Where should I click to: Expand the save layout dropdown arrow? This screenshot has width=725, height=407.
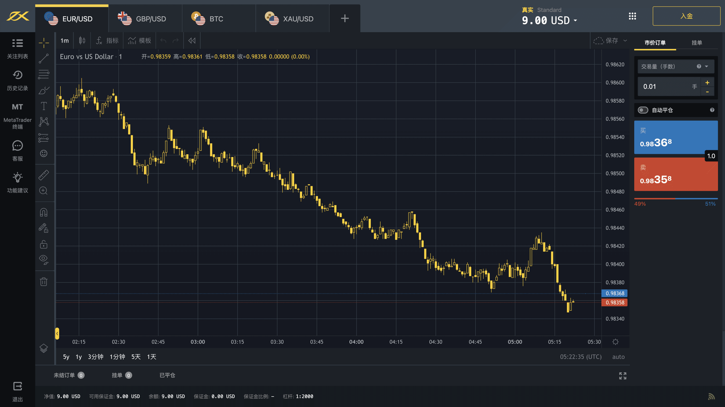coord(625,41)
